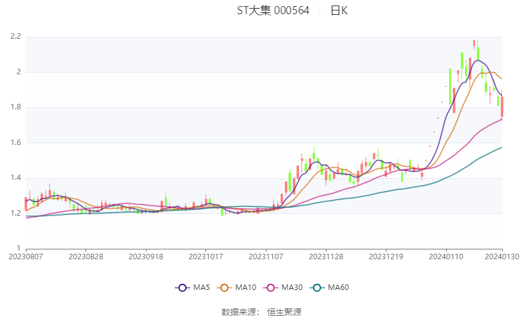Click the x-axis date 20231219
The height and width of the screenshot is (317, 523).
(386, 257)
